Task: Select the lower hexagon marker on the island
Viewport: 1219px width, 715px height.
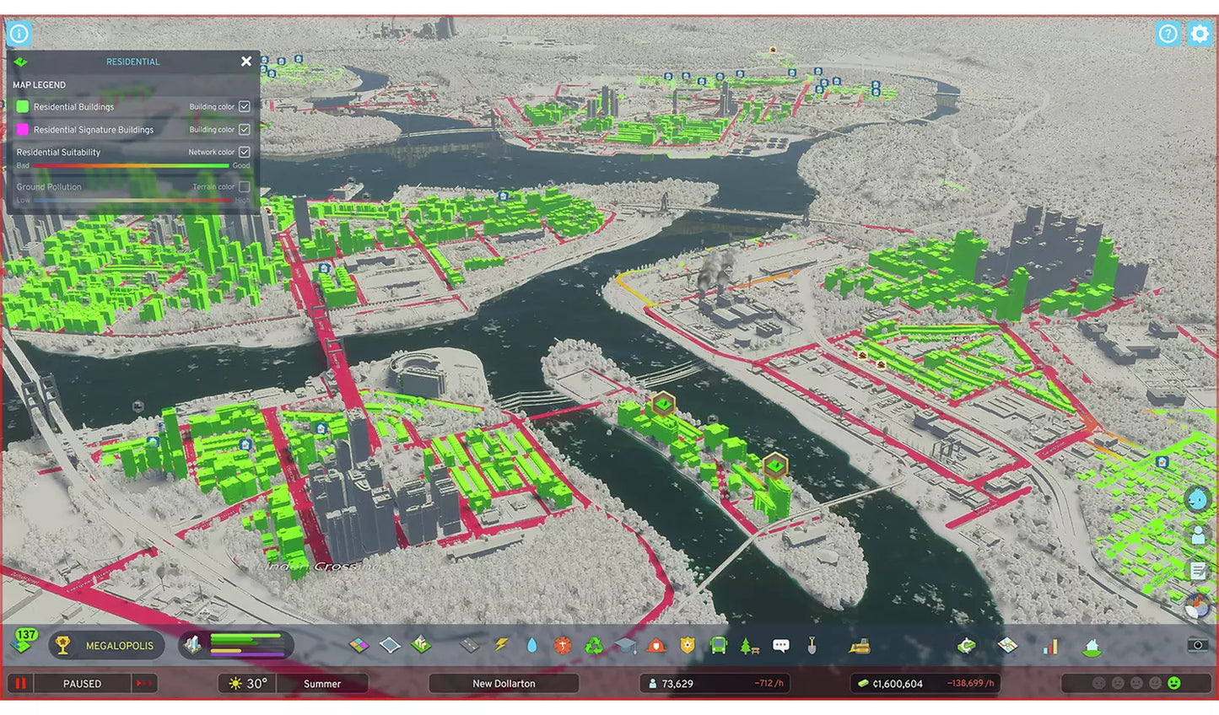Action: (x=774, y=465)
